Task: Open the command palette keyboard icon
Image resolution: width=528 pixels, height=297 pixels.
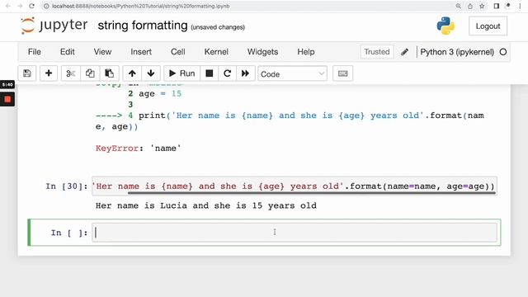Action: pyautogui.click(x=343, y=73)
